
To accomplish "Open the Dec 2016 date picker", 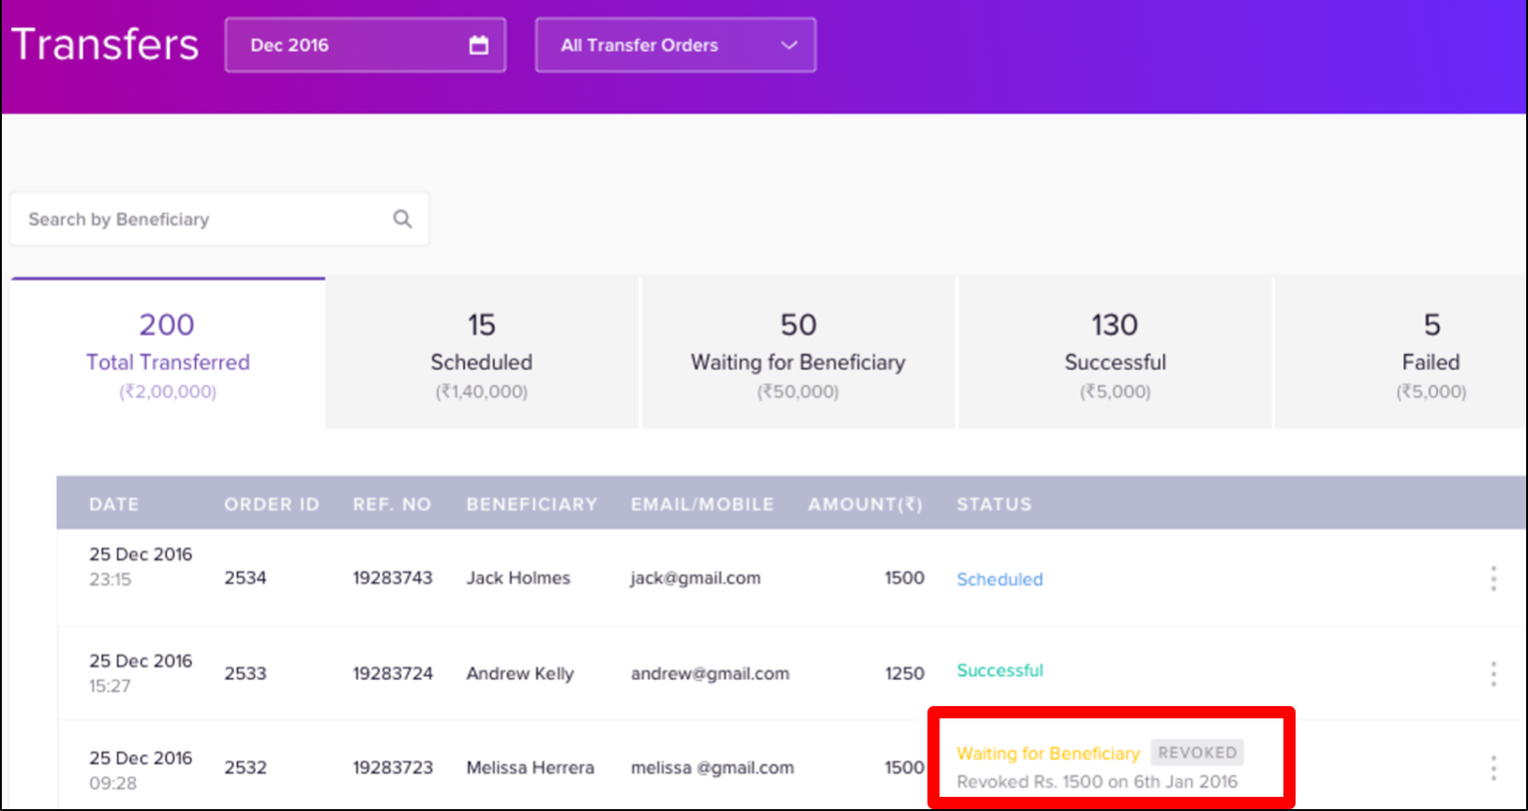I will click(365, 45).
